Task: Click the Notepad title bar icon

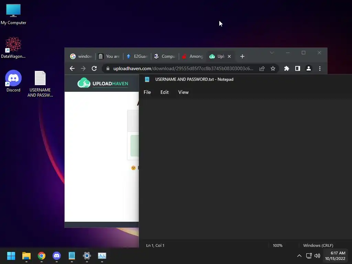Action: pyautogui.click(x=147, y=79)
